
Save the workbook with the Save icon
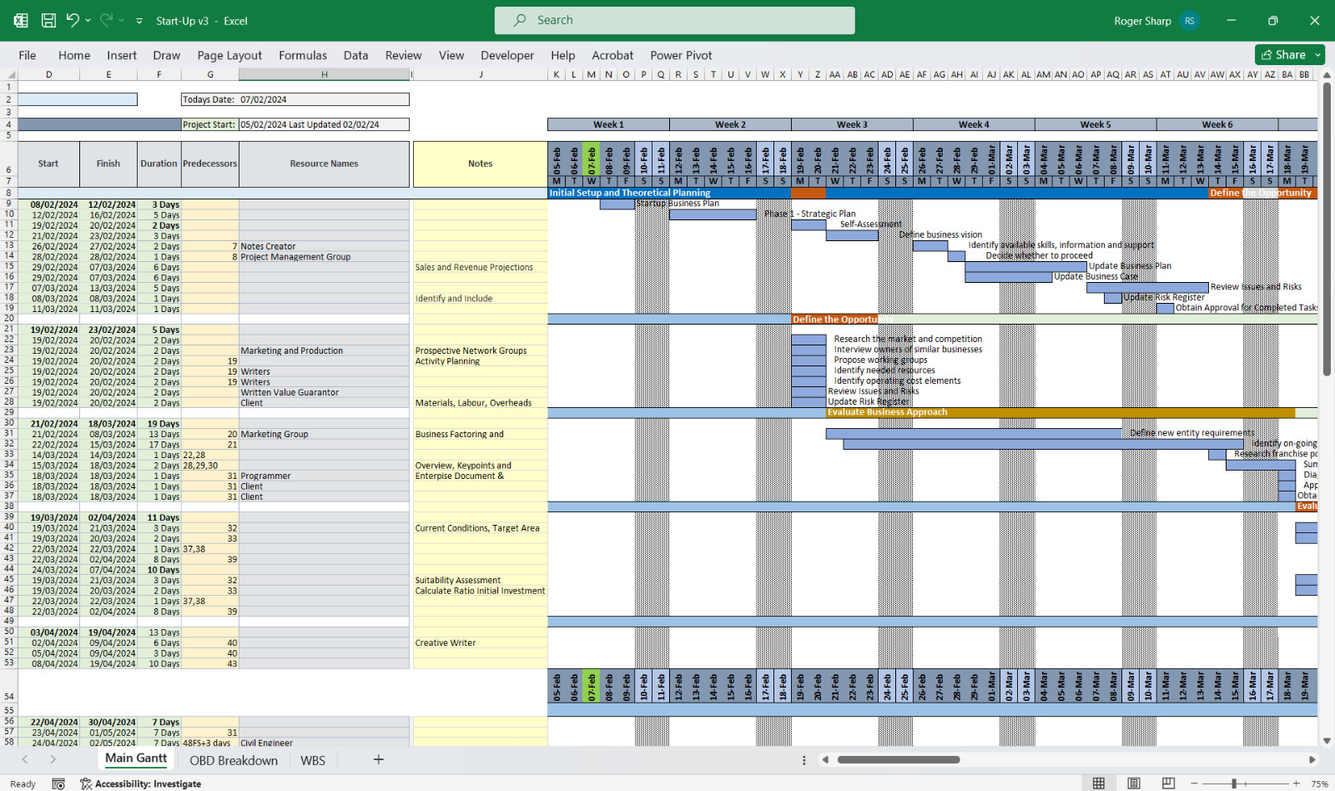[49, 21]
